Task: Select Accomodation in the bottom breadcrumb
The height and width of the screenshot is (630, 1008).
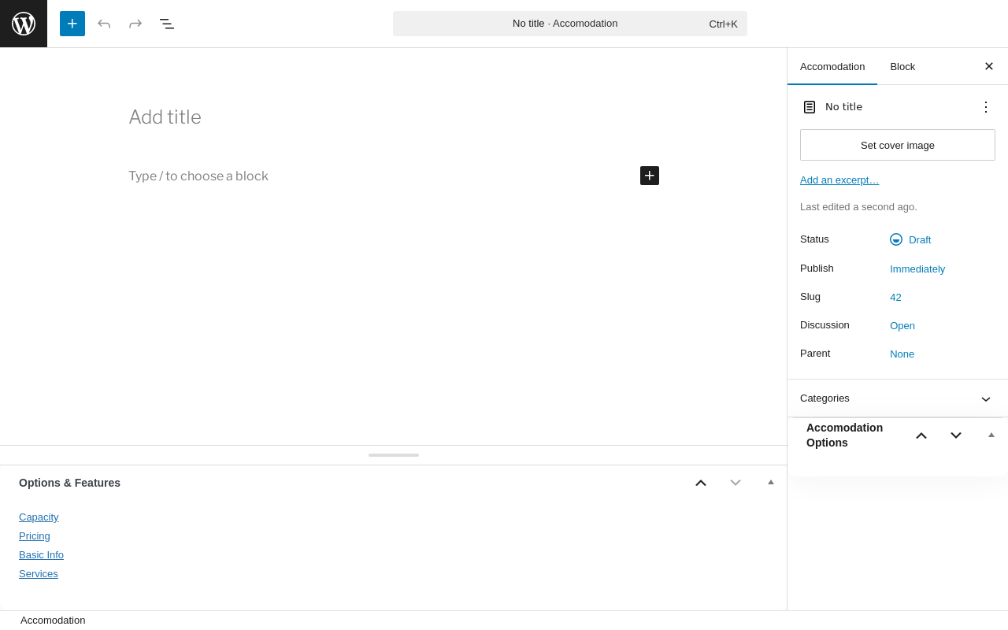Action: pyautogui.click(x=53, y=621)
